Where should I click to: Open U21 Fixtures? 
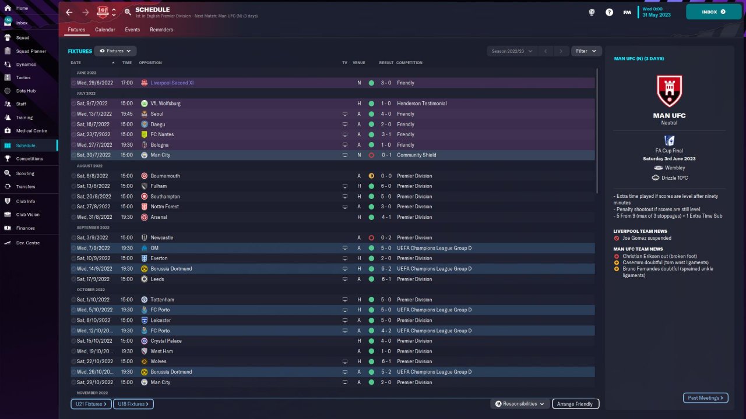click(x=92, y=404)
